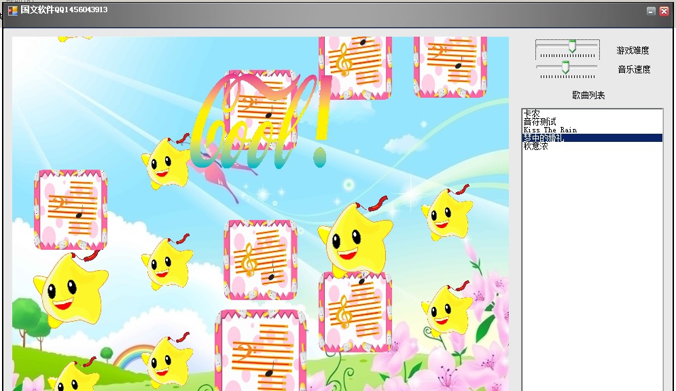Adjust the 游戏难度 game difficulty slider

572,46
